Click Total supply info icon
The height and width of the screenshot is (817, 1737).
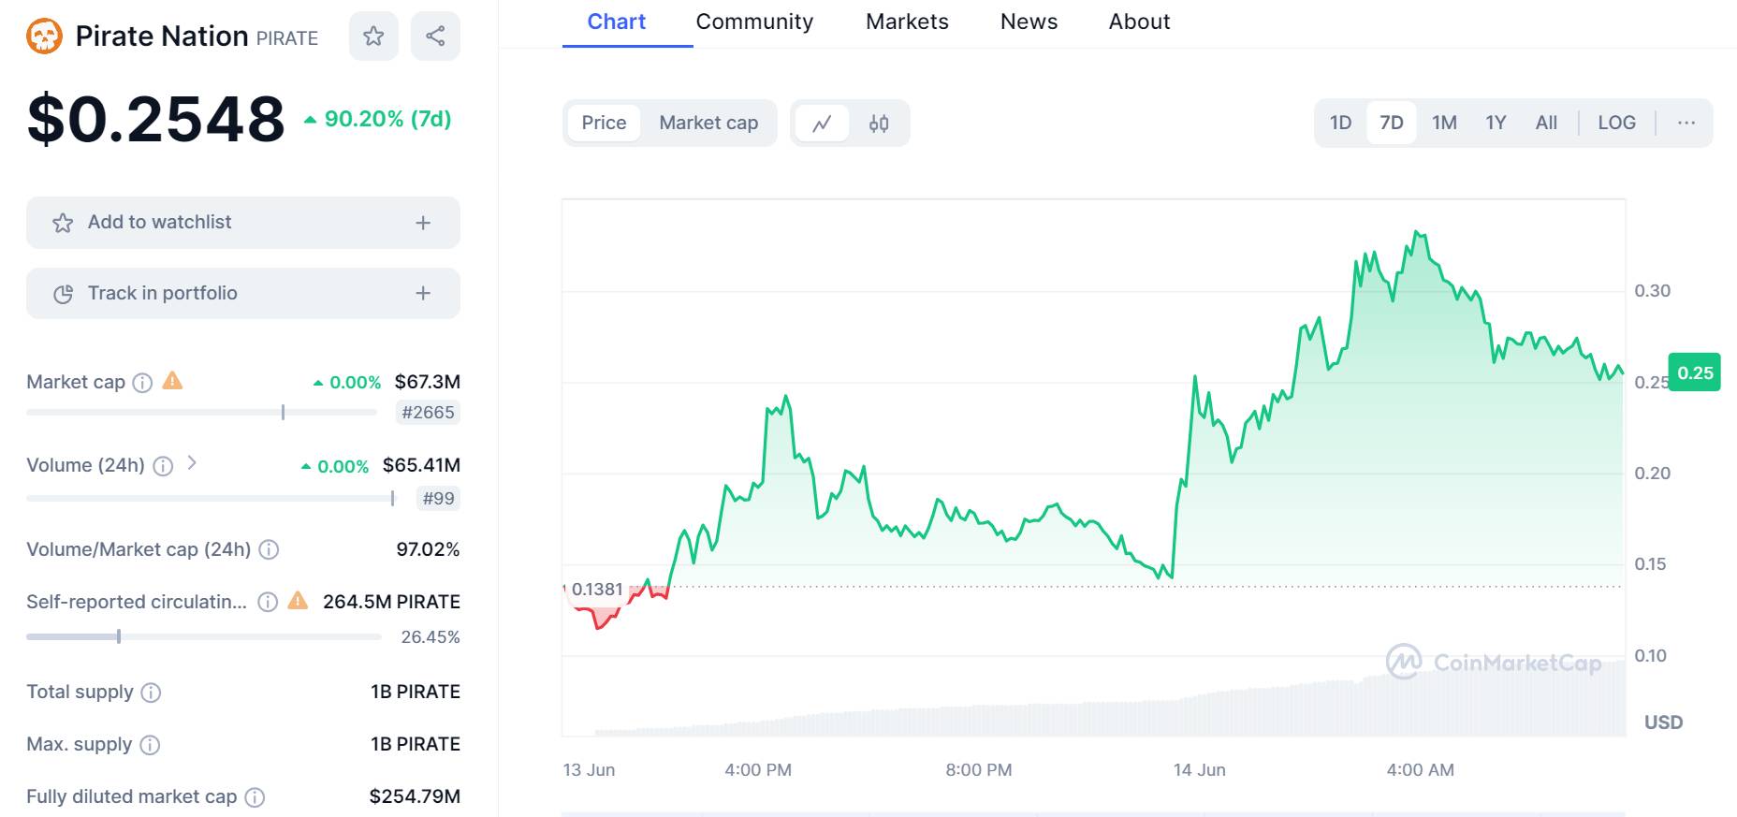(151, 693)
